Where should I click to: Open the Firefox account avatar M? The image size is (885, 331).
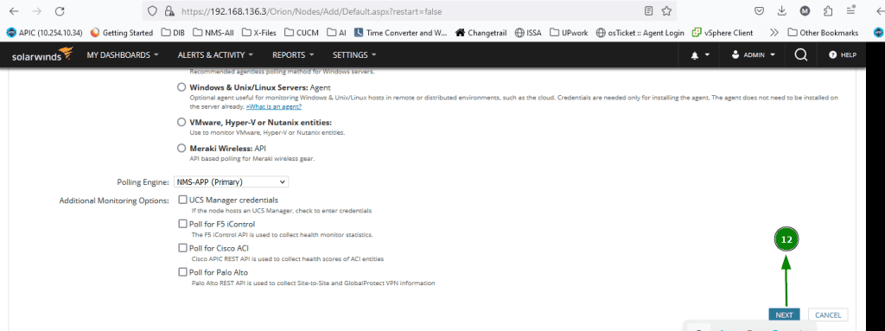[x=805, y=10]
